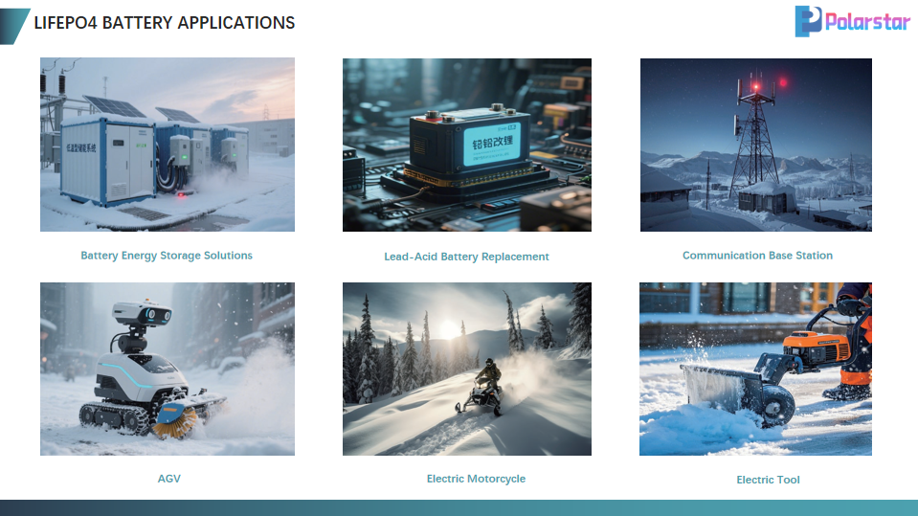The image size is (918, 516).
Task: Click the Electric Motorcycle caption
Action: [476, 479]
